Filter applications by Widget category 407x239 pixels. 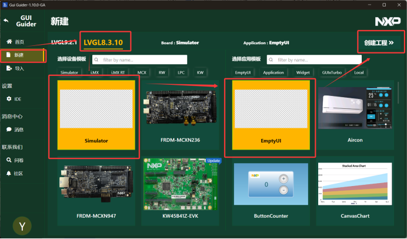tap(303, 72)
